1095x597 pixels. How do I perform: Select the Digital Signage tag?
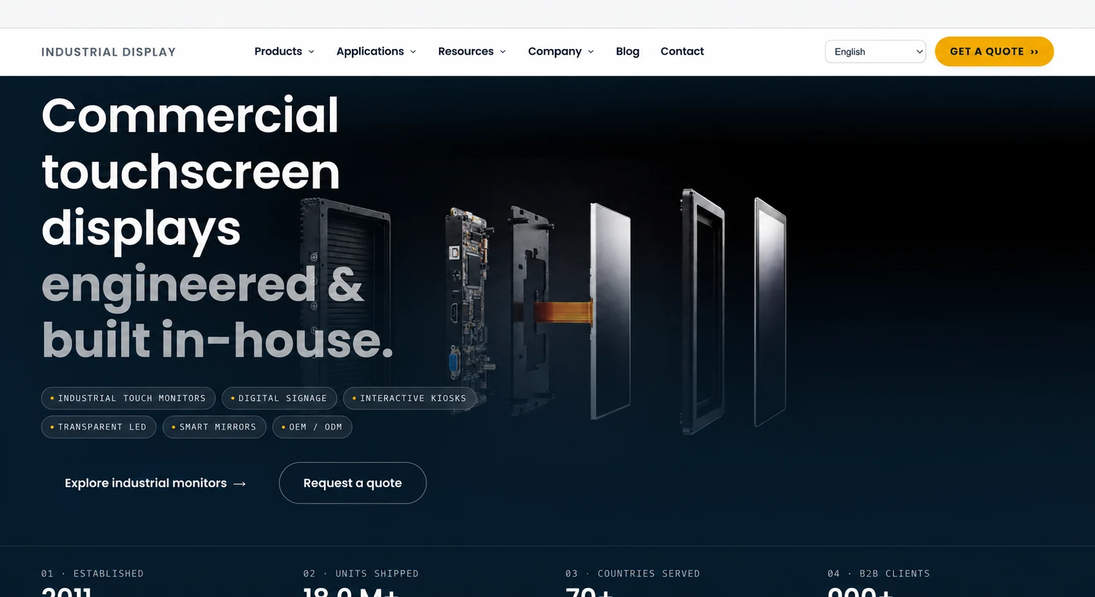(x=279, y=398)
